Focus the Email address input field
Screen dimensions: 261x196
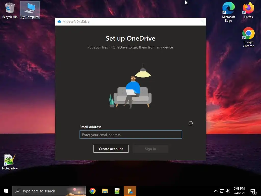[131, 134]
